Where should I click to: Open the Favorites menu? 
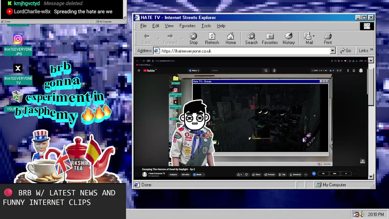187,26
